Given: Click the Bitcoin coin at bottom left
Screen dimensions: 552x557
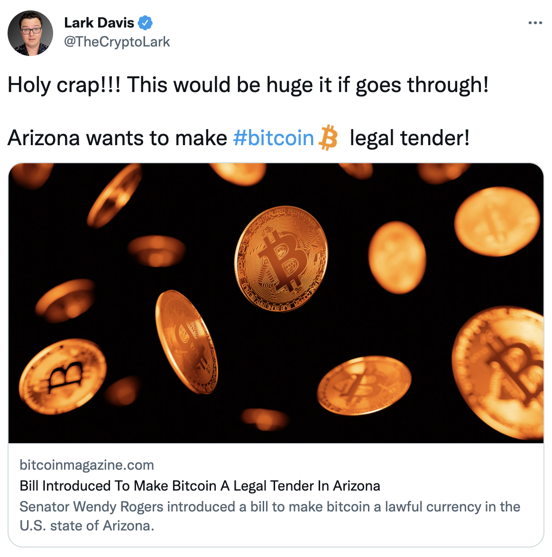Looking at the screenshot, I should 63,376.
